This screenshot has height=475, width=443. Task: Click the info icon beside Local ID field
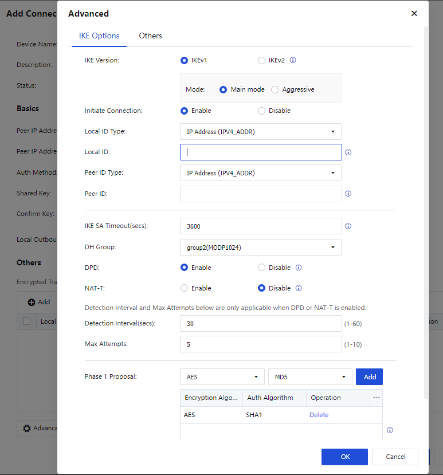pyautogui.click(x=348, y=152)
